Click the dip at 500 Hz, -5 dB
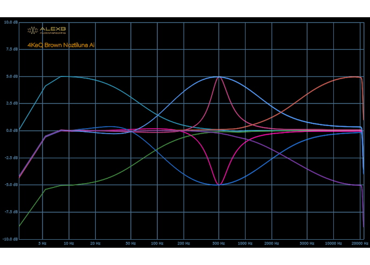The width and height of the screenshot is (370, 265). point(219,185)
